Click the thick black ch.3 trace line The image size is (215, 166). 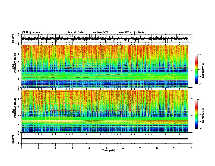(x=105, y=139)
